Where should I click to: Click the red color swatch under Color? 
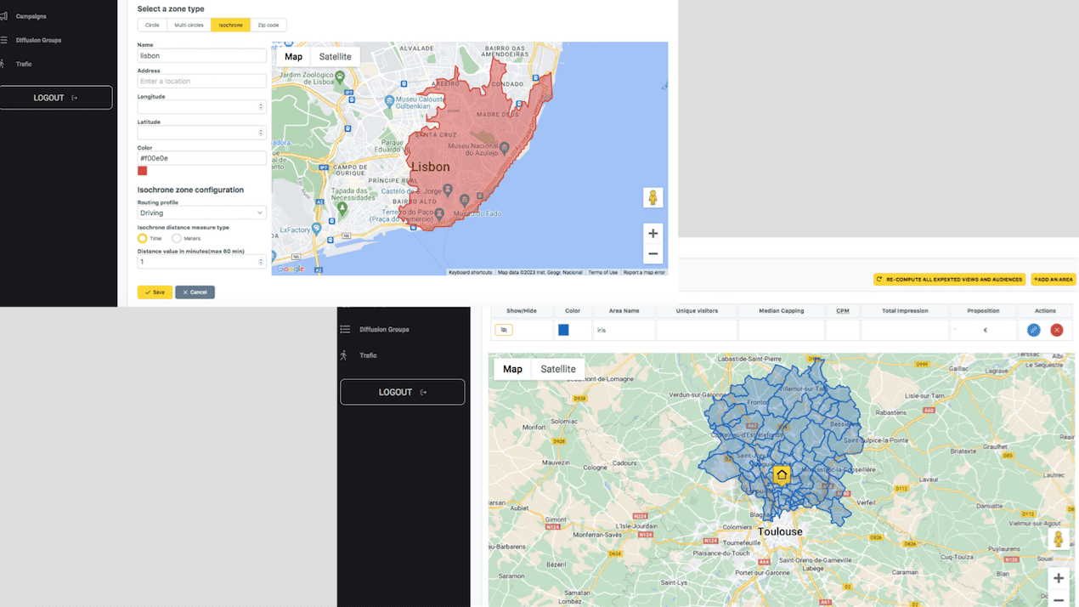point(142,171)
